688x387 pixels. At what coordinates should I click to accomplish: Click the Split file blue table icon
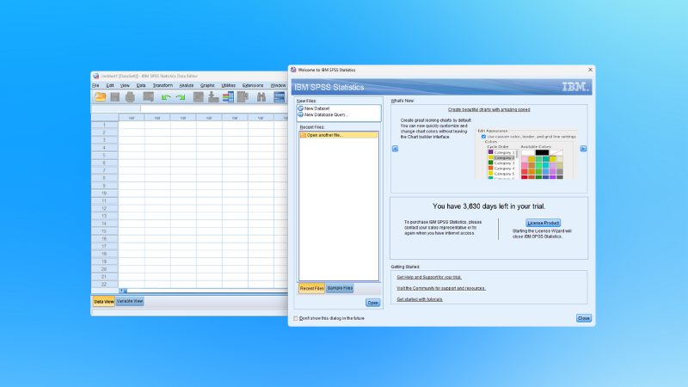pos(279,97)
